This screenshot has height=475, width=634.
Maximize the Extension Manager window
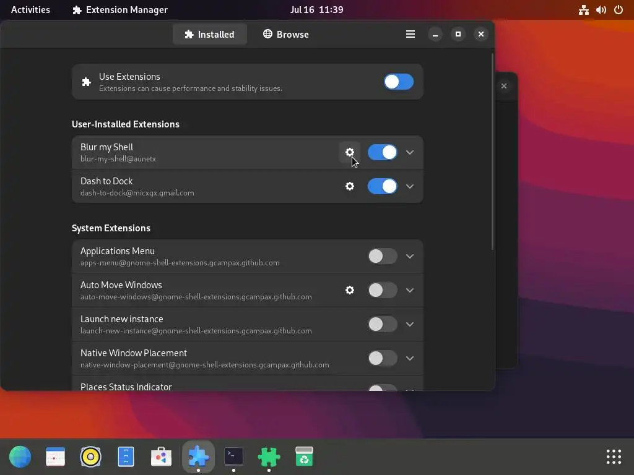click(458, 35)
